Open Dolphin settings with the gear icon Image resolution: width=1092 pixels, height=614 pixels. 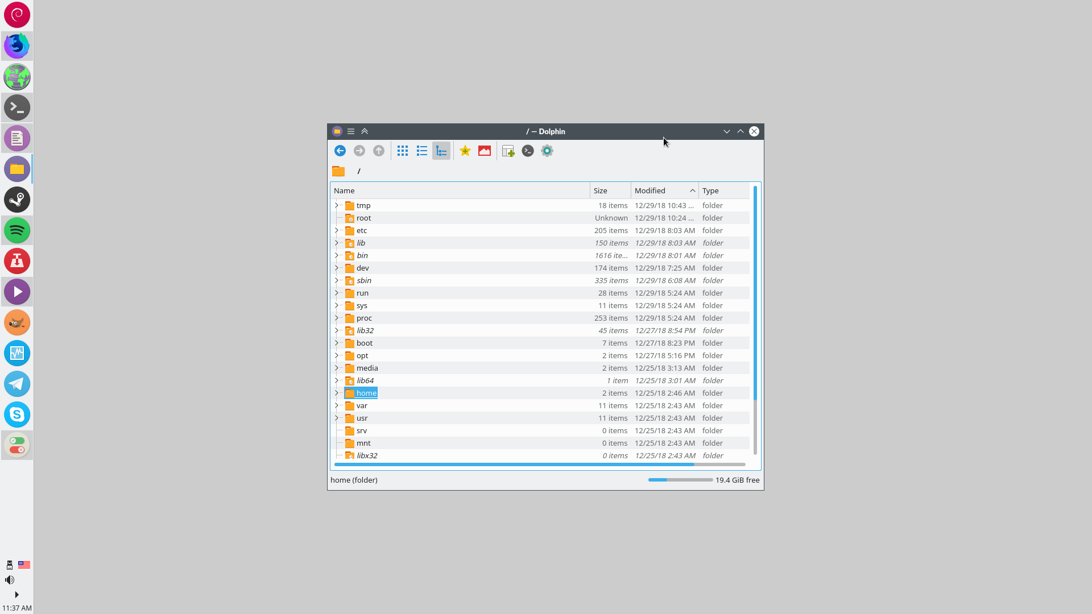click(547, 151)
